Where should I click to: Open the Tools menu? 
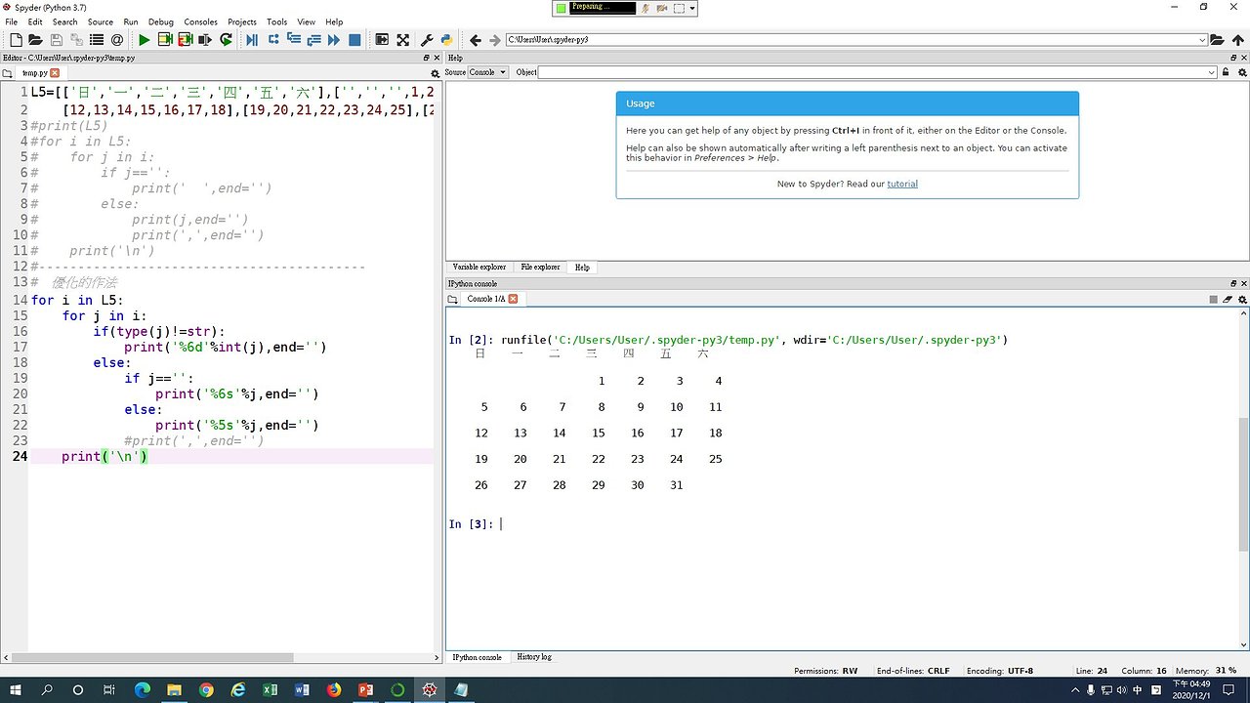click(x=277, y=21)
